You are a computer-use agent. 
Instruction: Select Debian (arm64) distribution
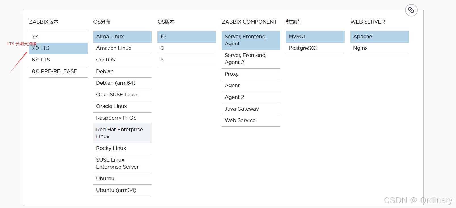pos(122,83)
